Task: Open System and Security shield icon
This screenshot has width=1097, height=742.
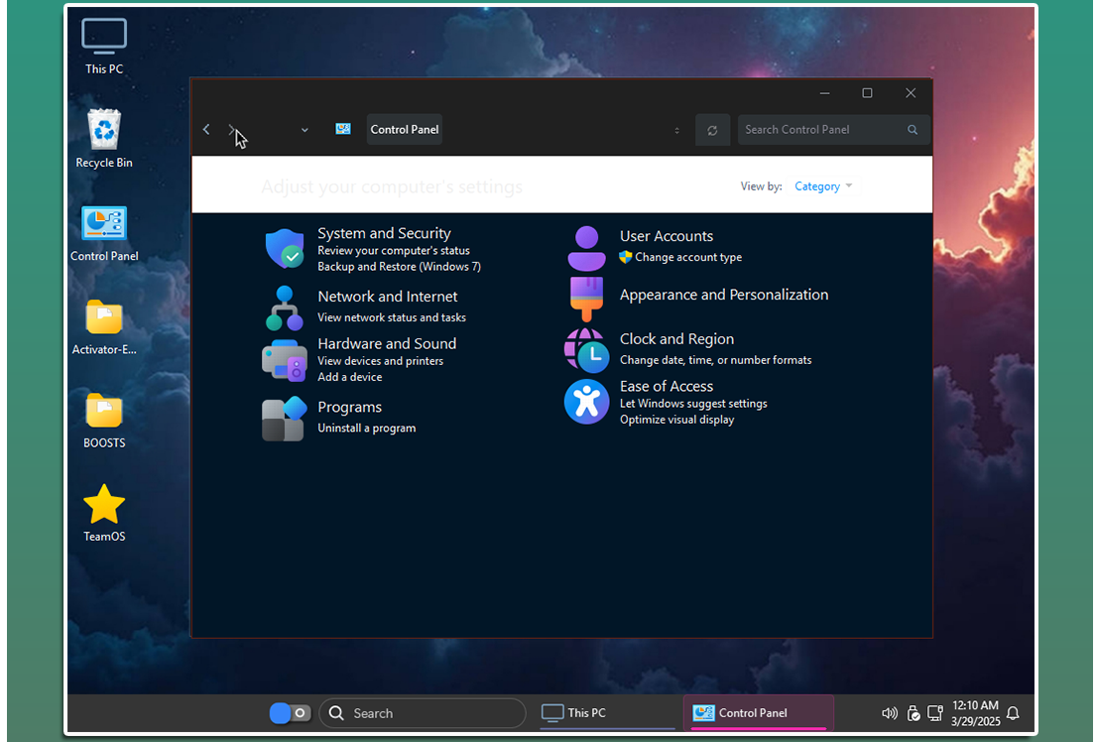Action: (x=285, y=249)
